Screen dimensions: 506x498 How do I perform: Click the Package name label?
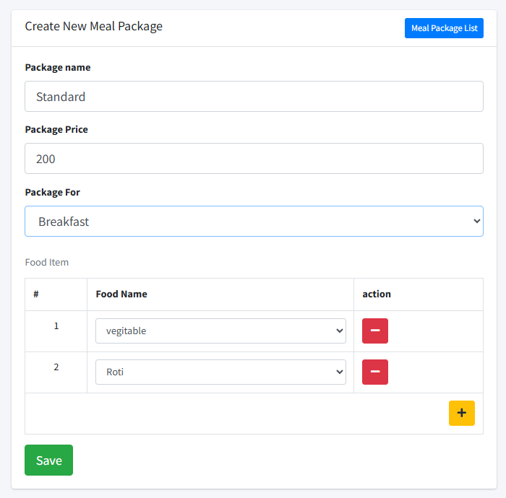(x=58, y=68)
